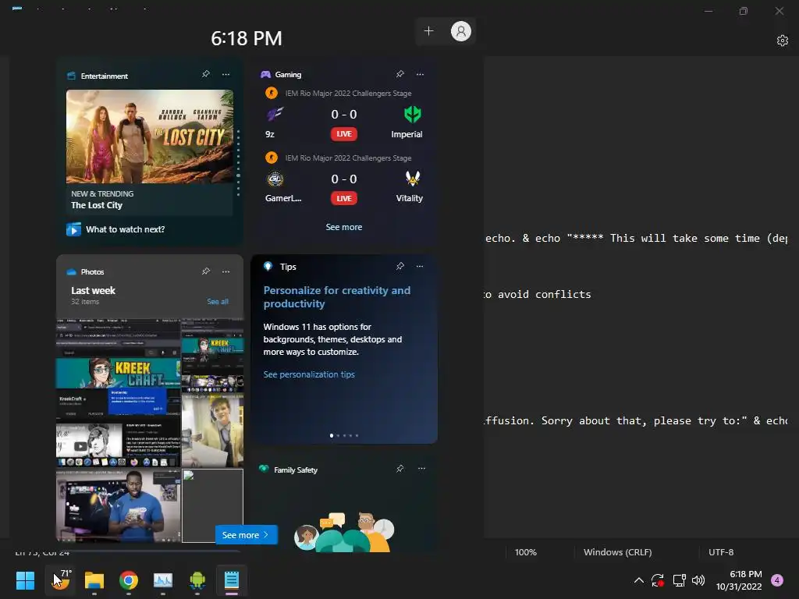The width and height of the screenshot is (799, 599).
Task: Click the sync update tray icon
Action: [657, 580]
